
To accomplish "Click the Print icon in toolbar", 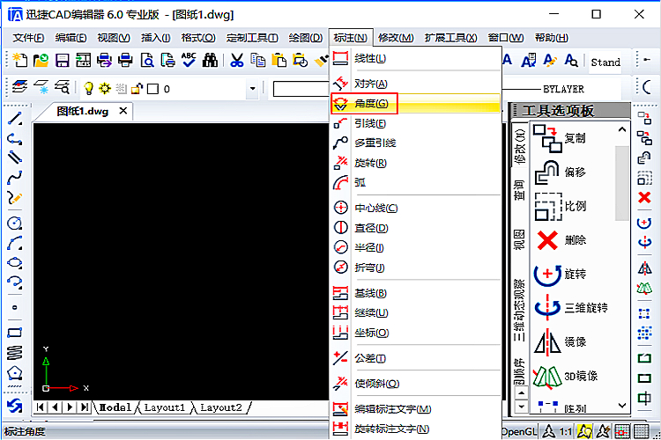I will click(x=125, y=60).
